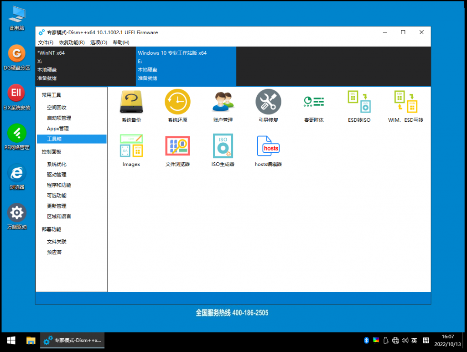Launch the ESD转ISO converter

359,106
